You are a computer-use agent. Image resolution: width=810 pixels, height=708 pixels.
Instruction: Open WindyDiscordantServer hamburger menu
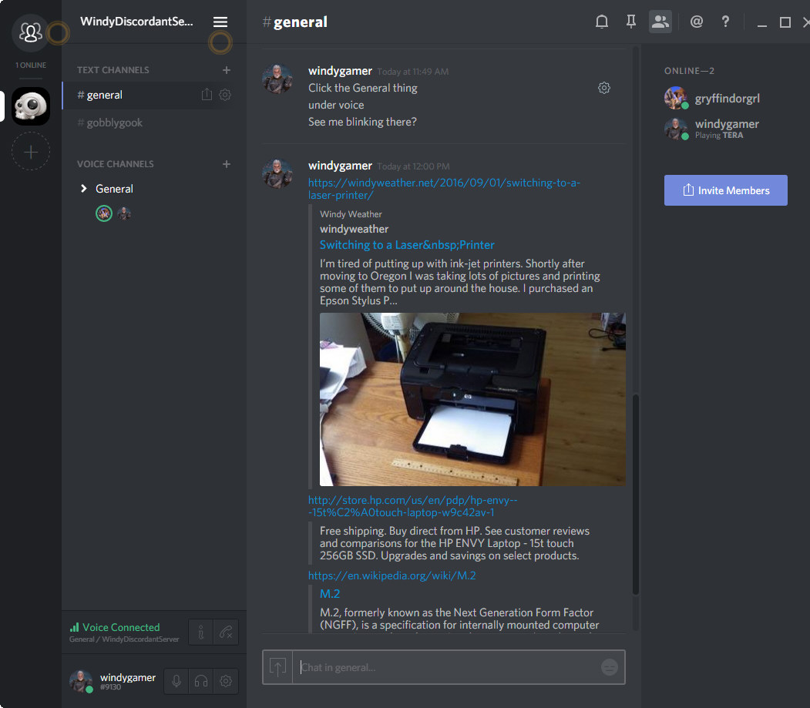point(220,22)
